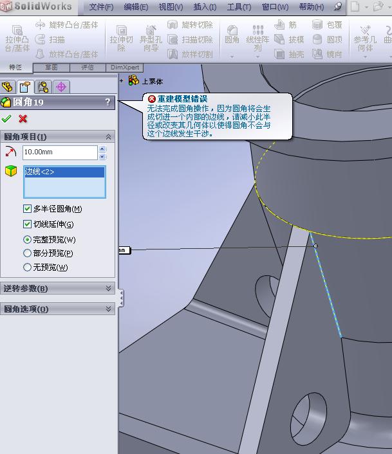Activate the Extruded Cut (拉伸切除) tool
Screen dimensions: 392x454
pos(122,39)
